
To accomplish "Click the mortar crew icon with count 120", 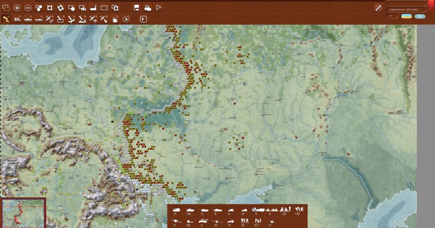I will (x=285, y=209).
